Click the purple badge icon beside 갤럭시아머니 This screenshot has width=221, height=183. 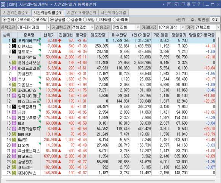click(x=14, y=96)
